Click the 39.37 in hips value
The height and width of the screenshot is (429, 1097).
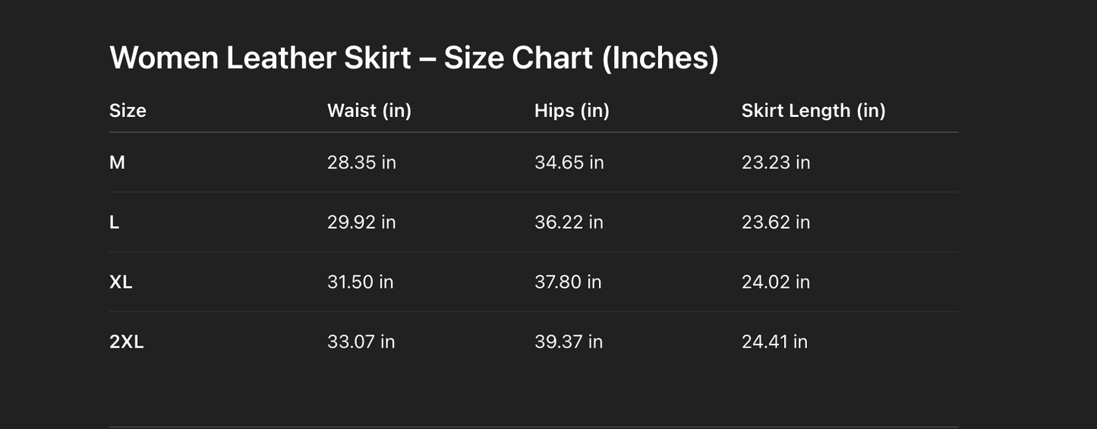tap(569, 342)
